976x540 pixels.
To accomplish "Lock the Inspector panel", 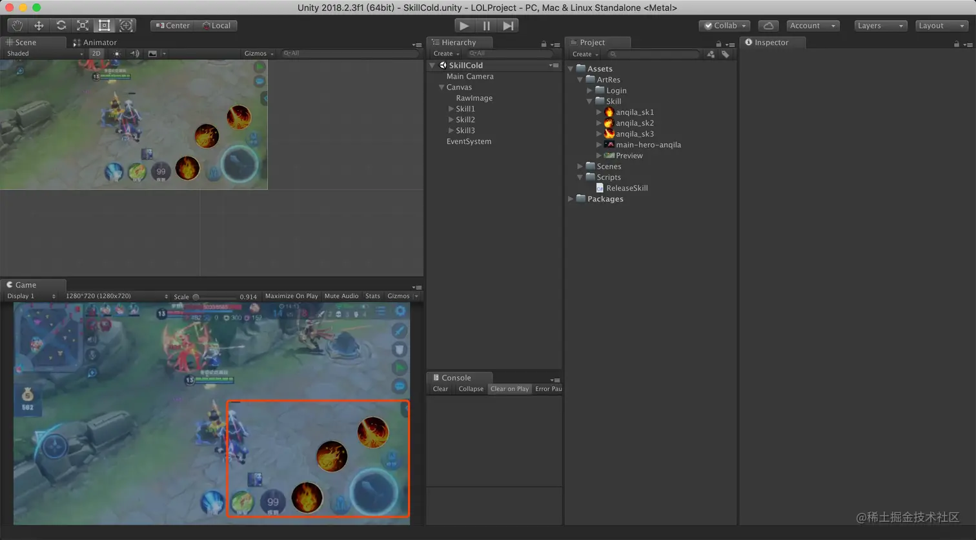I will coord(957,45).
